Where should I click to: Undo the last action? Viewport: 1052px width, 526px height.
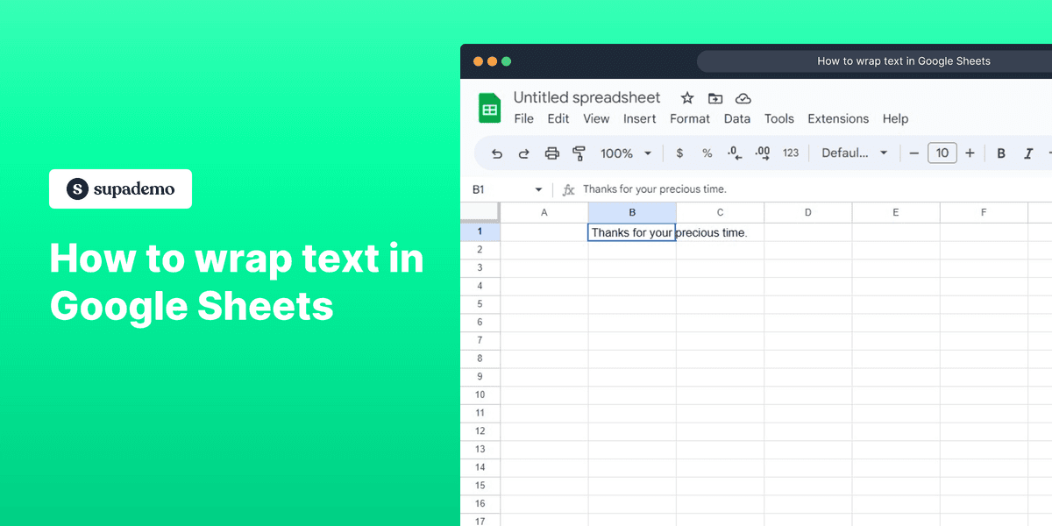[x=496, y=153]
